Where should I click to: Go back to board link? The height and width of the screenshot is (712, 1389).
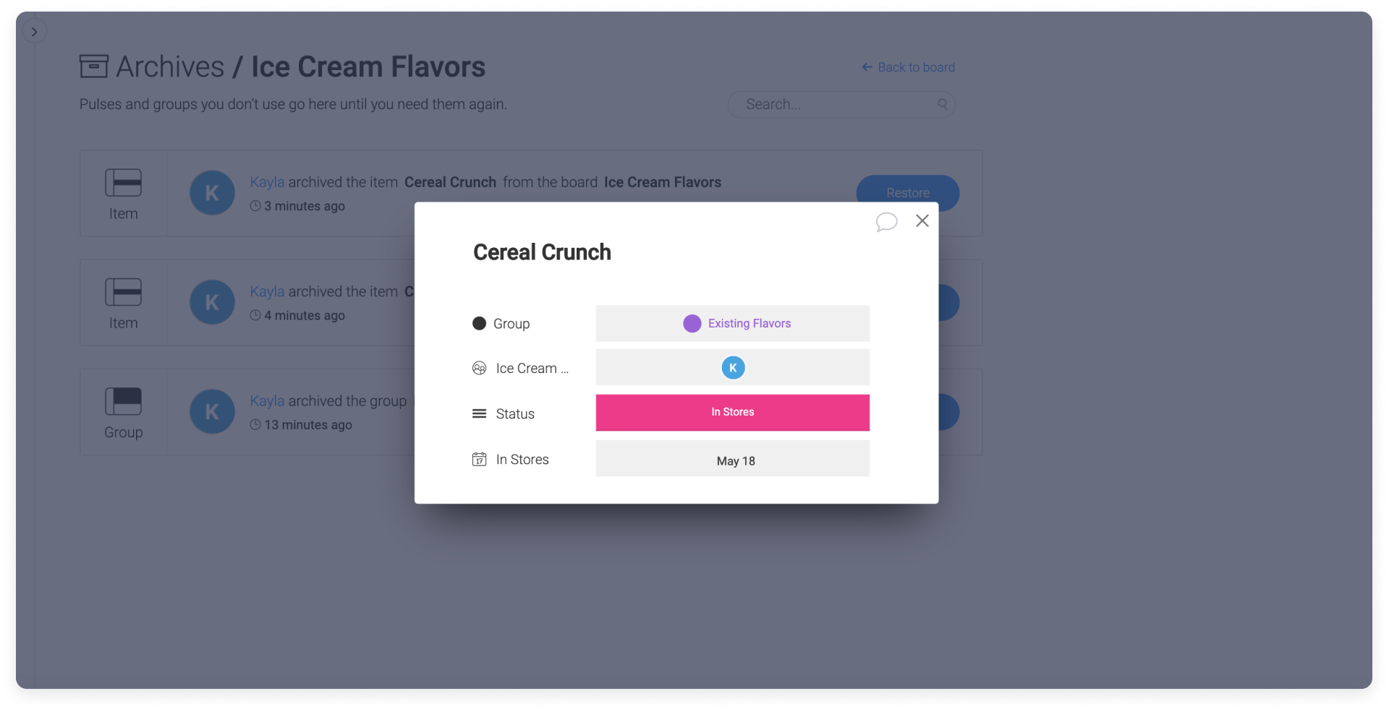(x=909, y=67)
